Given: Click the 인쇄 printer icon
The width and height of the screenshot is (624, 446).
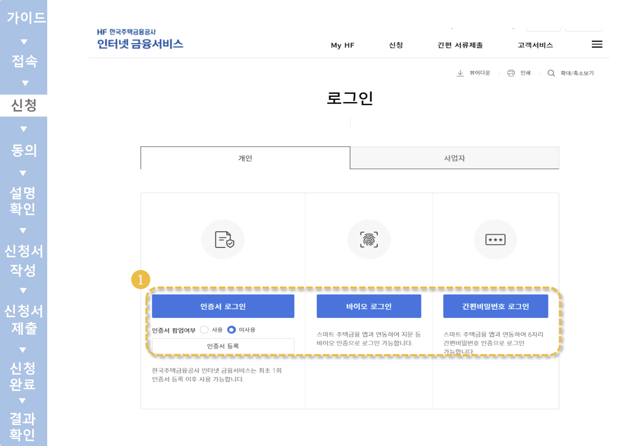Looking at the screenshot, I should tap(511, 73).
